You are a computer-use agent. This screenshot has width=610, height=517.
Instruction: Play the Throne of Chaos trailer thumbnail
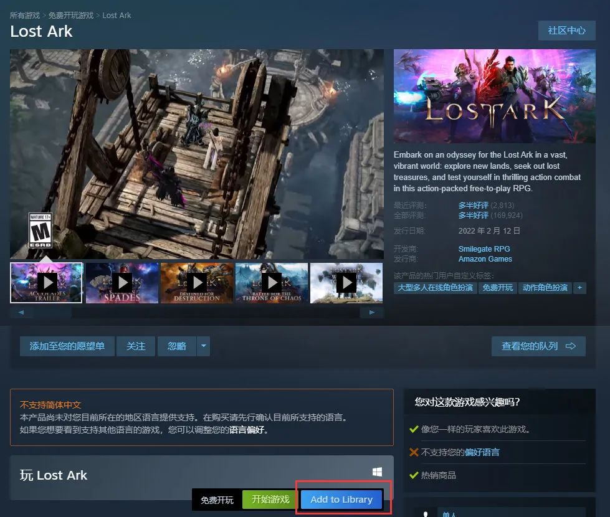tap(272, 282)
